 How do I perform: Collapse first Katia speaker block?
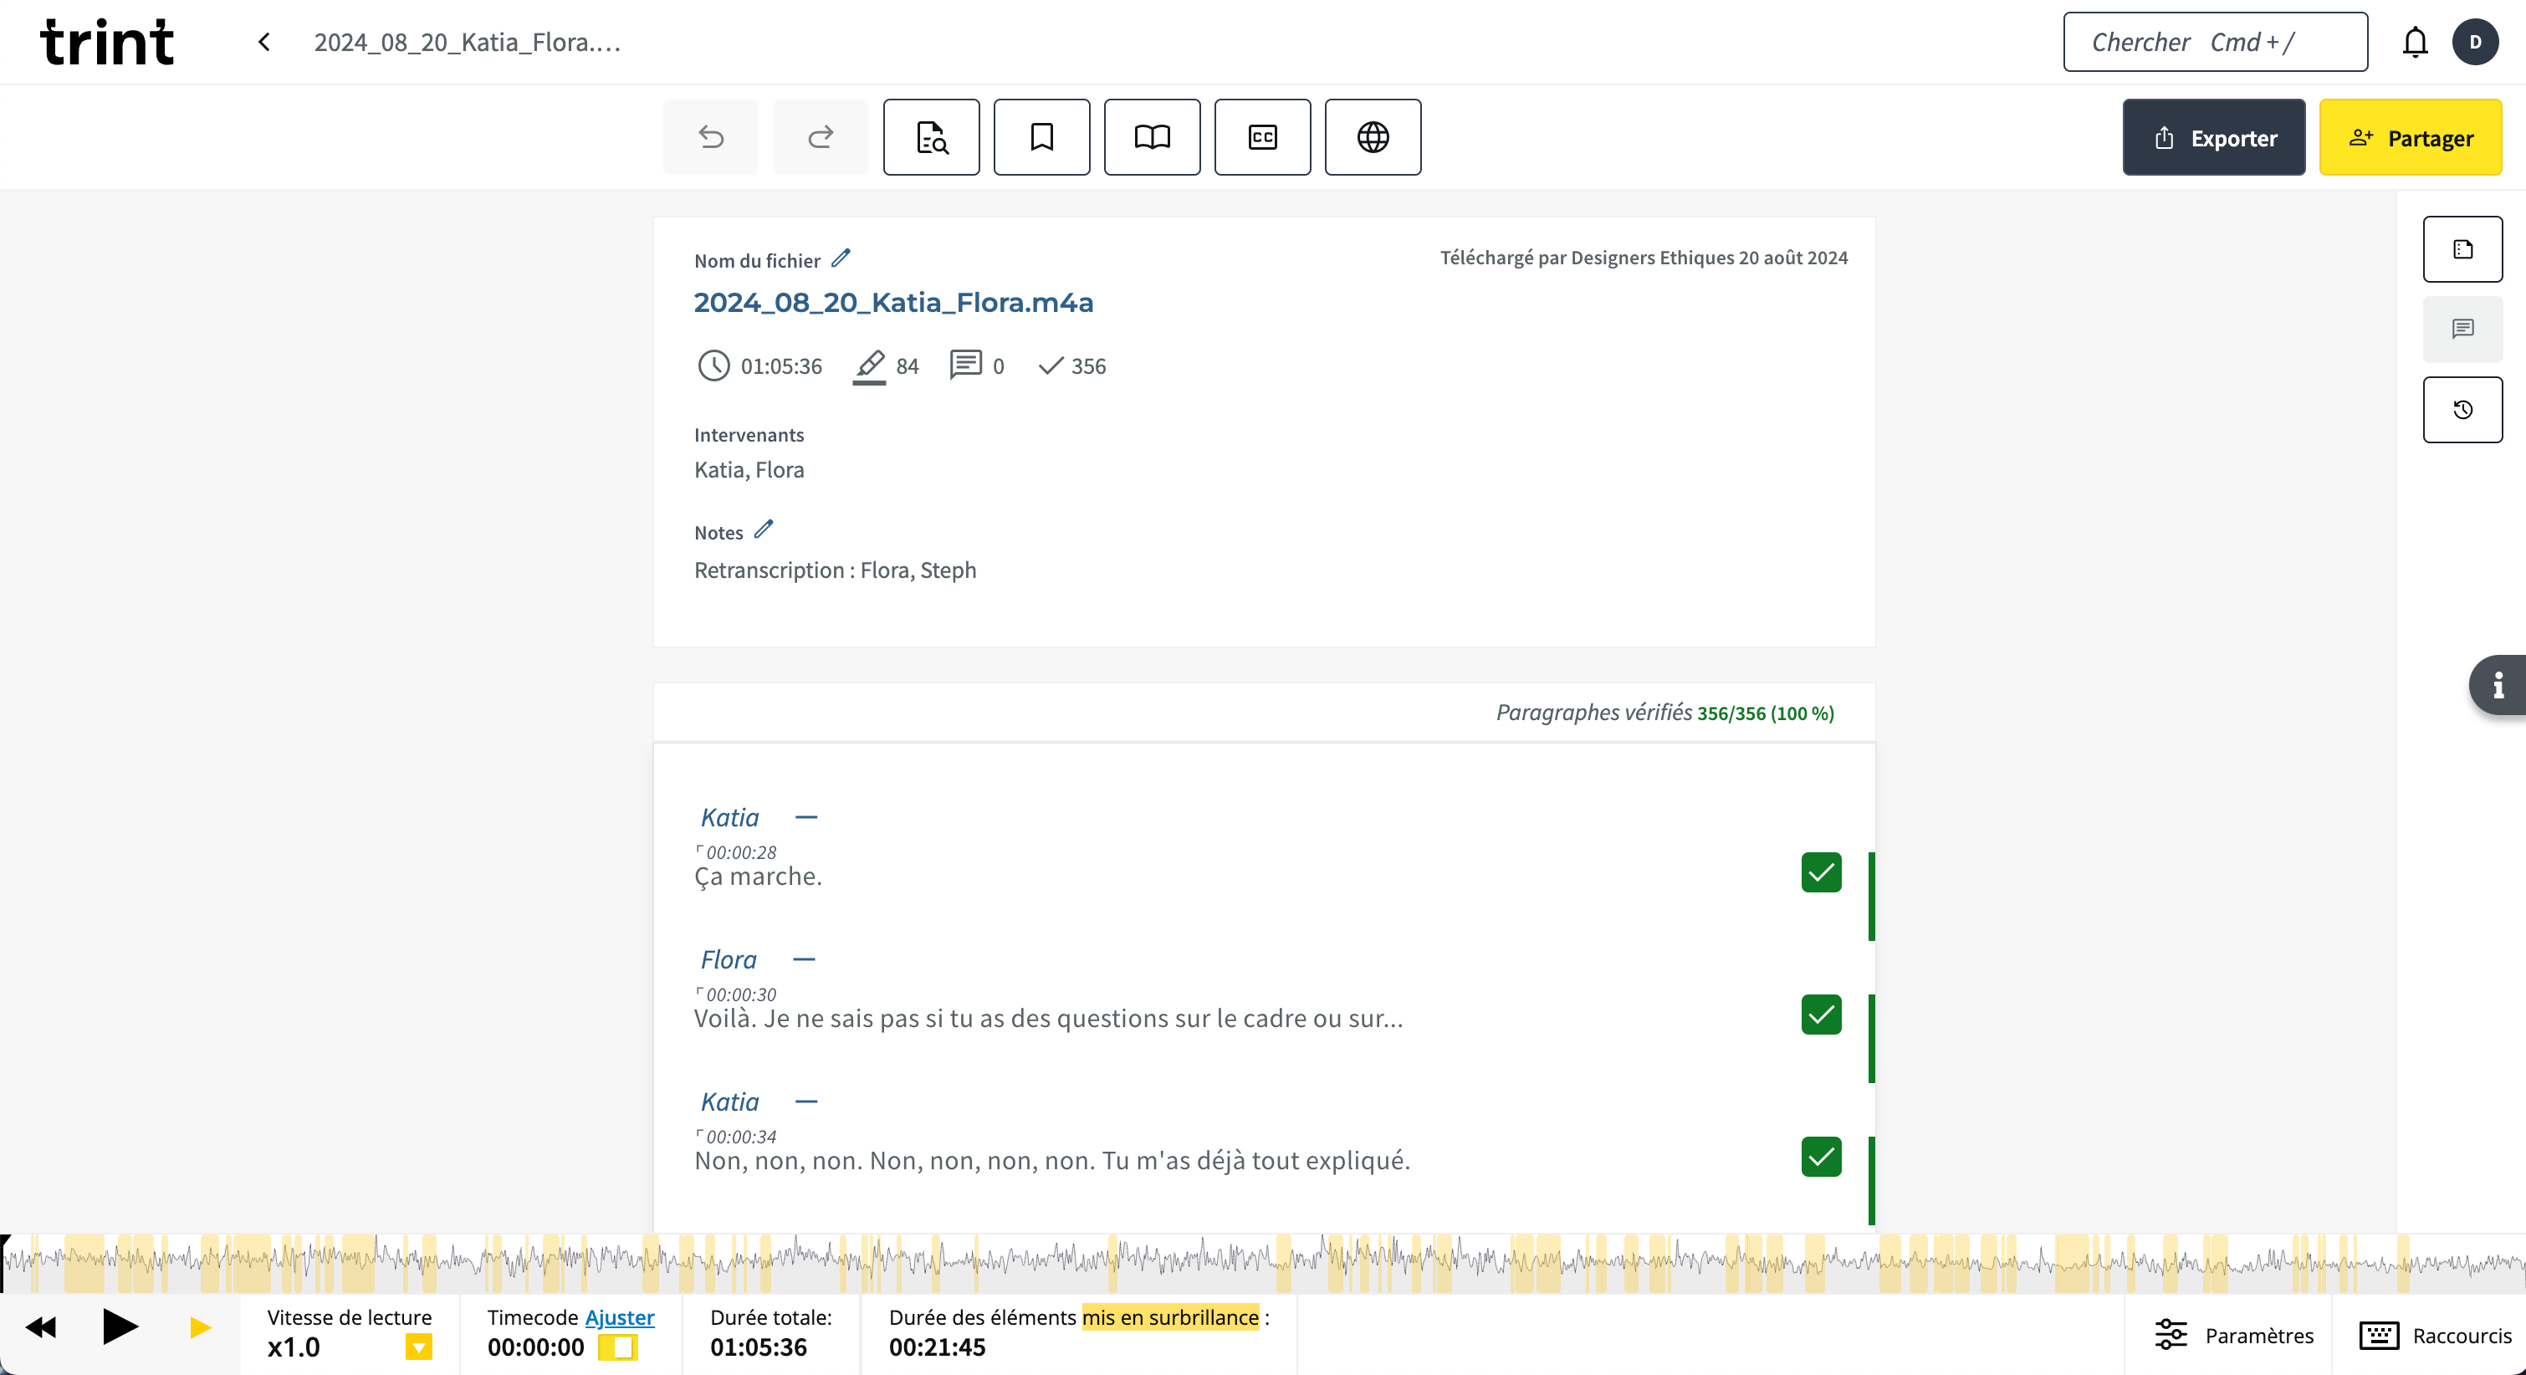coord(806,818)
